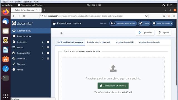Open the Menú de usuario dropdown
Screen dimensions: 178x100
point(162,23)
